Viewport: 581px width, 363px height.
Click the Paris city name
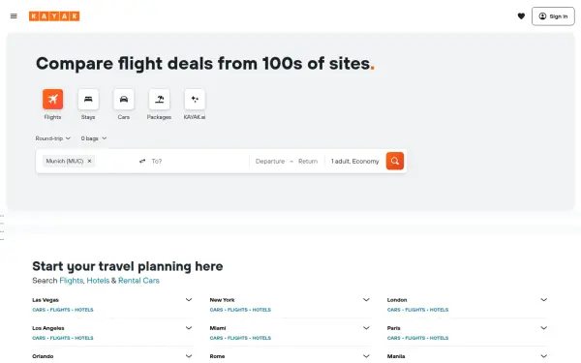coord(393,328)
